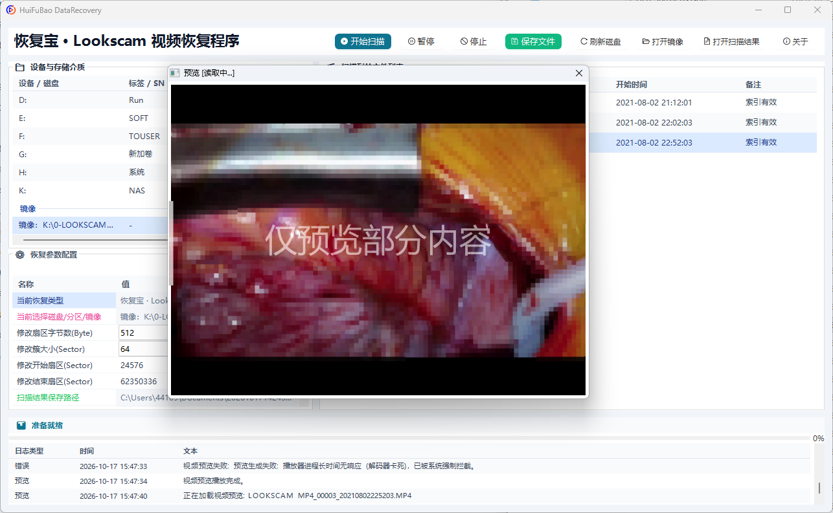Select file row starting 2021-08-02 21:12:01
The image size is (833, 513).
[x=702, y=103]
